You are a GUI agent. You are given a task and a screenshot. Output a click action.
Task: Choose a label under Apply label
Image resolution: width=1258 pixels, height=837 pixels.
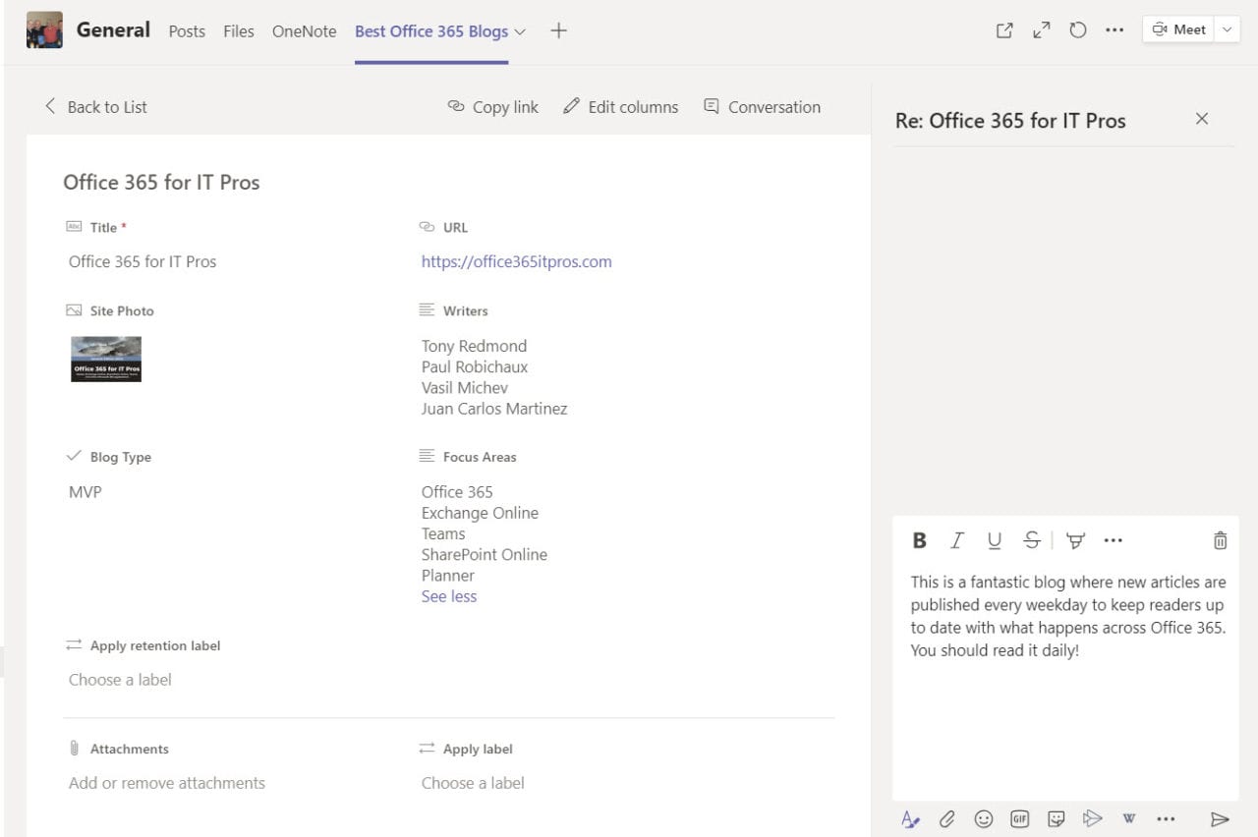pos(473,783)
